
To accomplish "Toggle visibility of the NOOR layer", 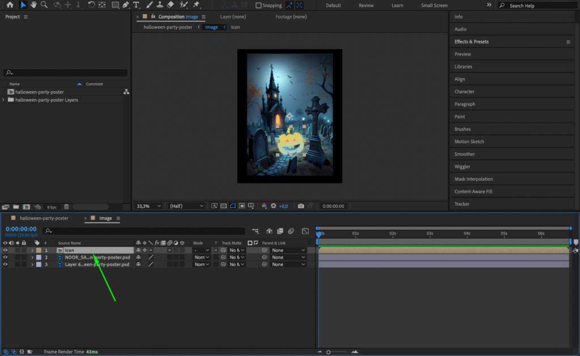I will point(5,257).
